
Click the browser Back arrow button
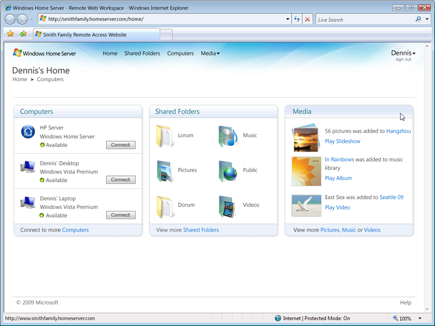pyautogui.click(x=10, y=19)
